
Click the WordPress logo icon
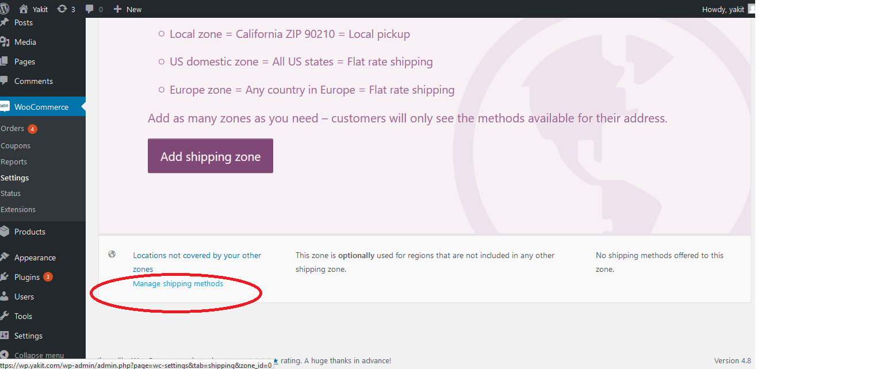pyautogui.click(x=5, y=9)
